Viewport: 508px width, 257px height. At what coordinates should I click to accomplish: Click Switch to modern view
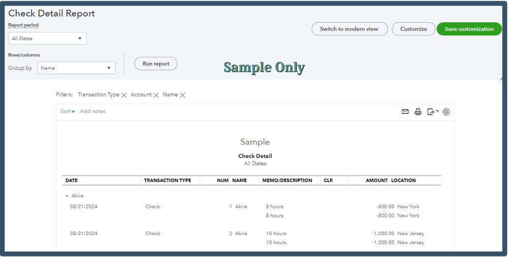click(x=349, y=29)
